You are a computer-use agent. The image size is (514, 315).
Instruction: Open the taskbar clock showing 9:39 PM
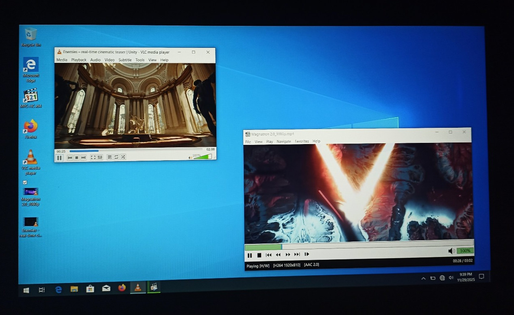point(466,277)
